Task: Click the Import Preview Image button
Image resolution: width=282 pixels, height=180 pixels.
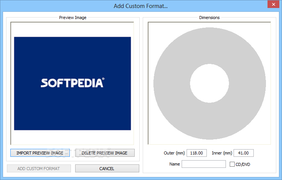Action: [40, 153]
